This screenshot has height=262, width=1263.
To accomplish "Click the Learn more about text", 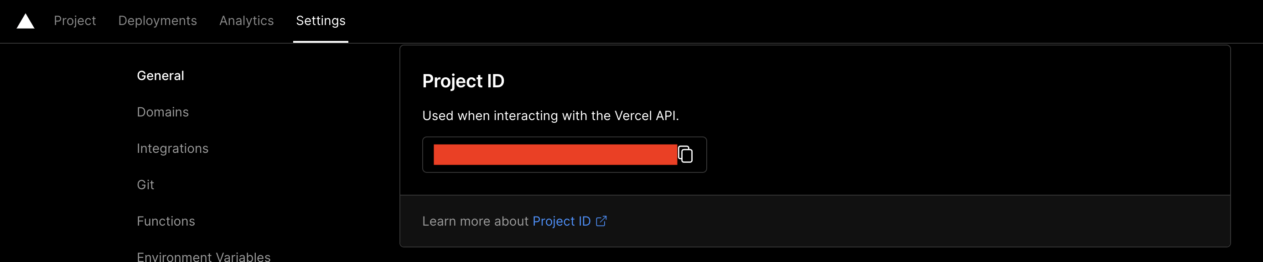I will coord(474,221).
